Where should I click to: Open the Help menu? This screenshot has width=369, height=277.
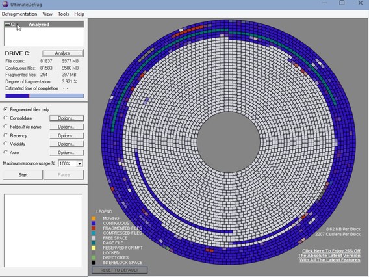(x=79, y=14)
